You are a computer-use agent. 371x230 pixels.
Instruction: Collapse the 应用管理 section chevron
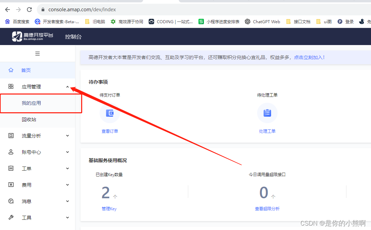[67, 86]
